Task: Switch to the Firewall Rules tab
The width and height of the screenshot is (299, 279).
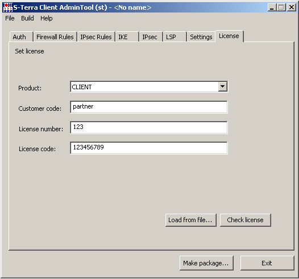Action: 55,37
